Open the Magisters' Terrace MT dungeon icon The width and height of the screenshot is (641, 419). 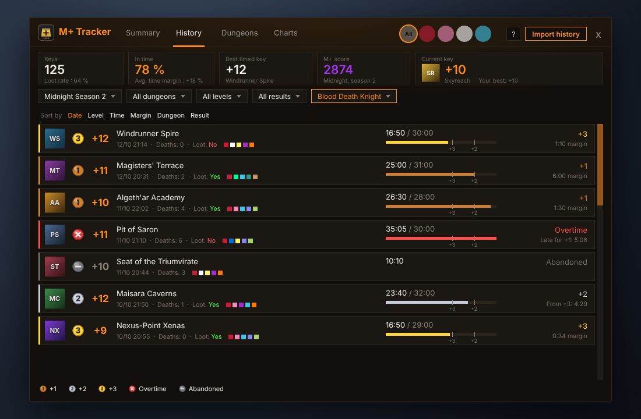tap(55, 171)
